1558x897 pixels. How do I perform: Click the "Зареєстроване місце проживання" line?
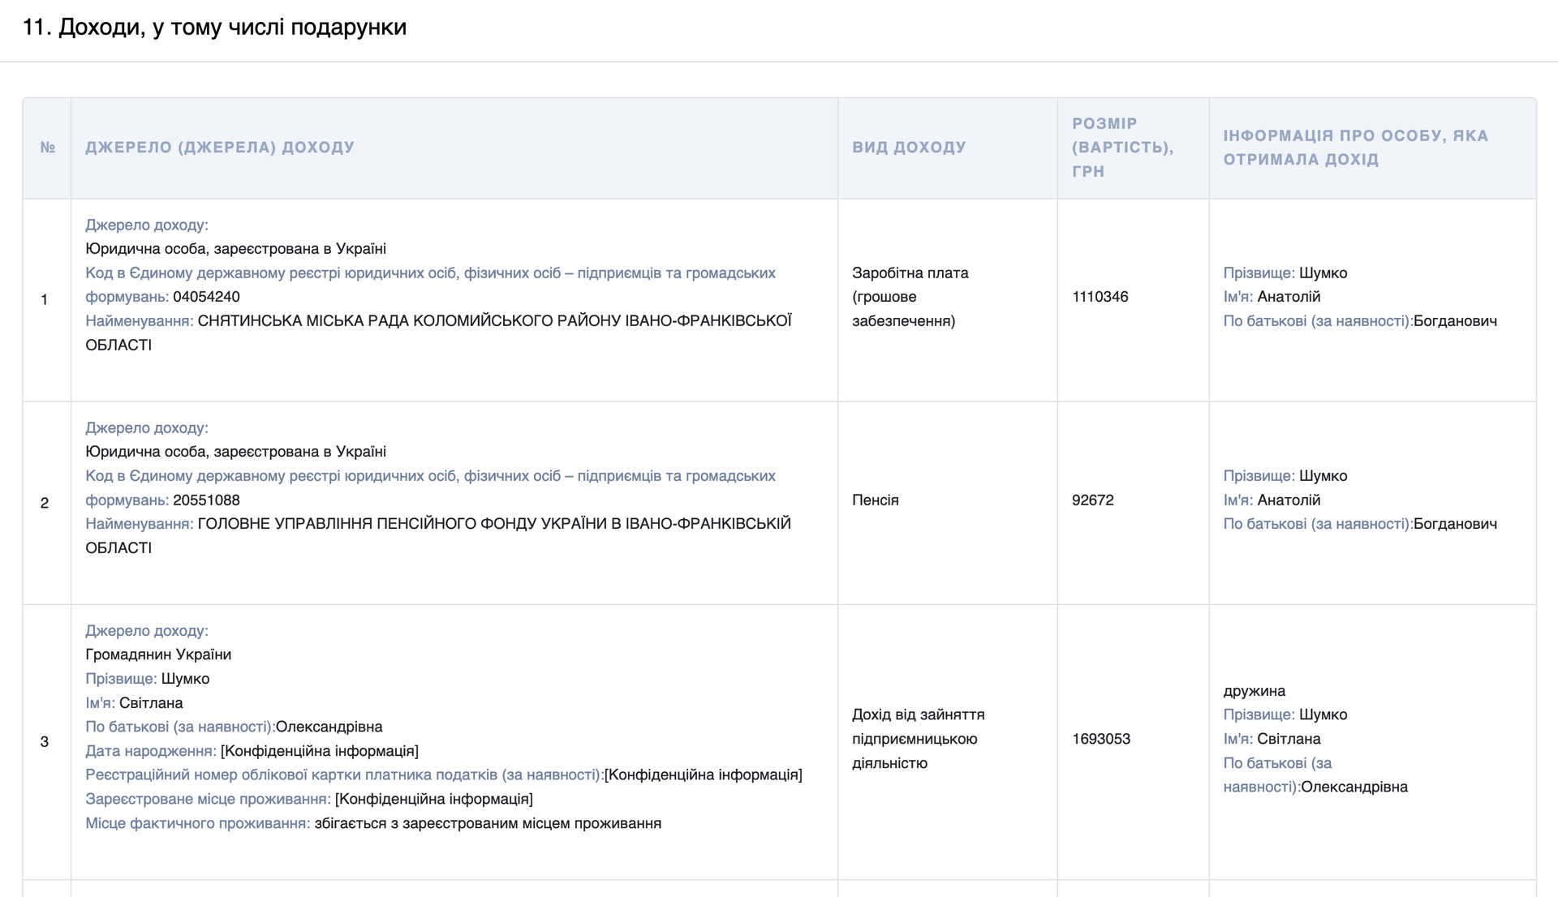point(309,799)
